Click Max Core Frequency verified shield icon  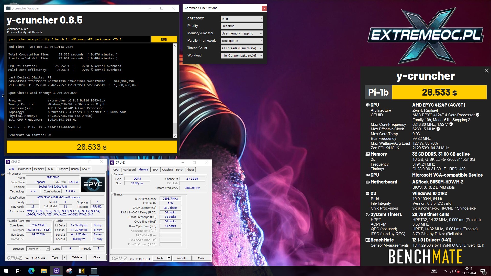pos(451,124)
